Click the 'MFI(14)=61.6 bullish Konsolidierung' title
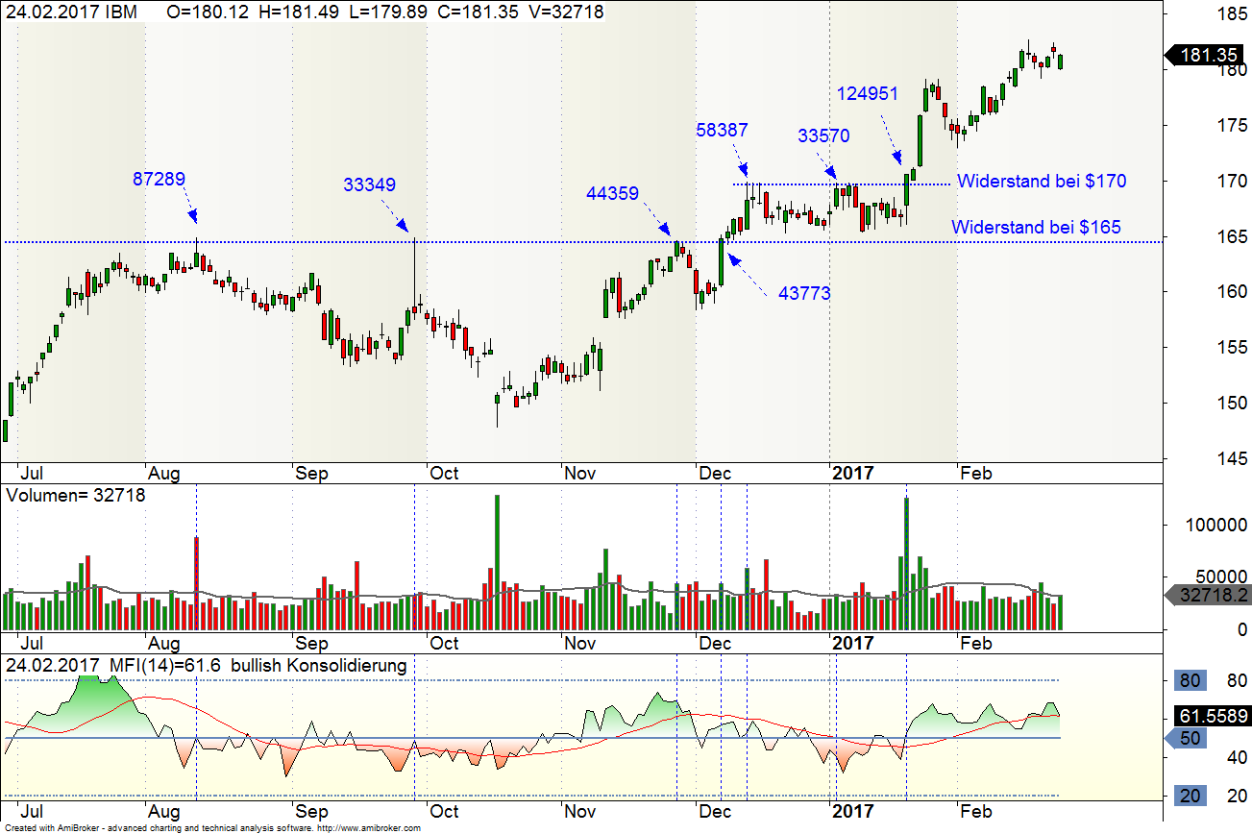This screenshot has width=1252, height=834. click(x=258, y=665)
